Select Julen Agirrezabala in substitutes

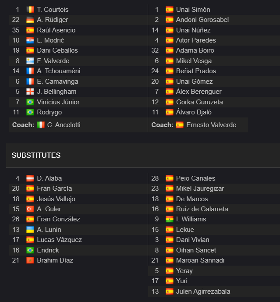(203, 291)
